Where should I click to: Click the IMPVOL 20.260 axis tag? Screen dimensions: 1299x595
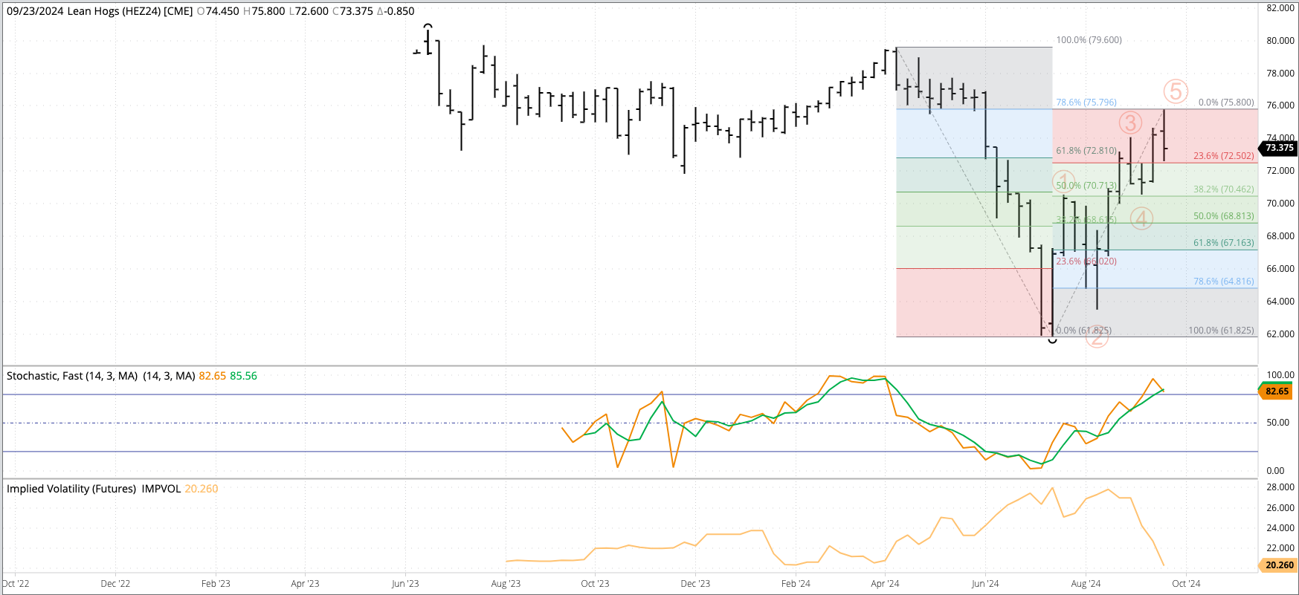pyautogui.click(x=1279, y=565)
